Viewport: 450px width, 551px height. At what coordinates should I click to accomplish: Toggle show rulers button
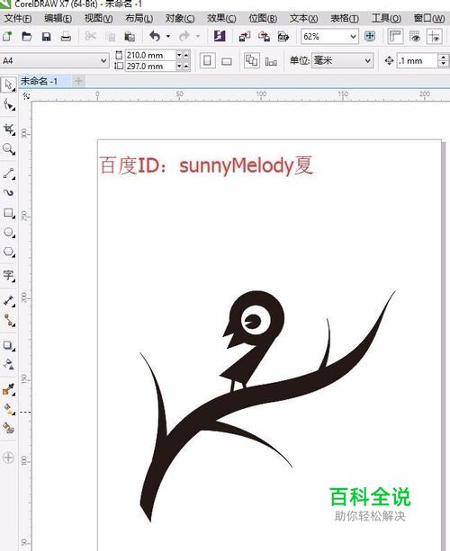(x=395, y=36)
